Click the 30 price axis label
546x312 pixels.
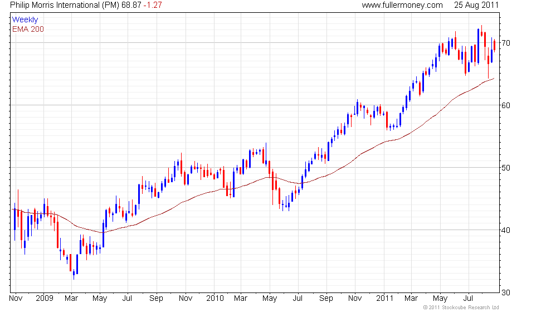[506, 292]
